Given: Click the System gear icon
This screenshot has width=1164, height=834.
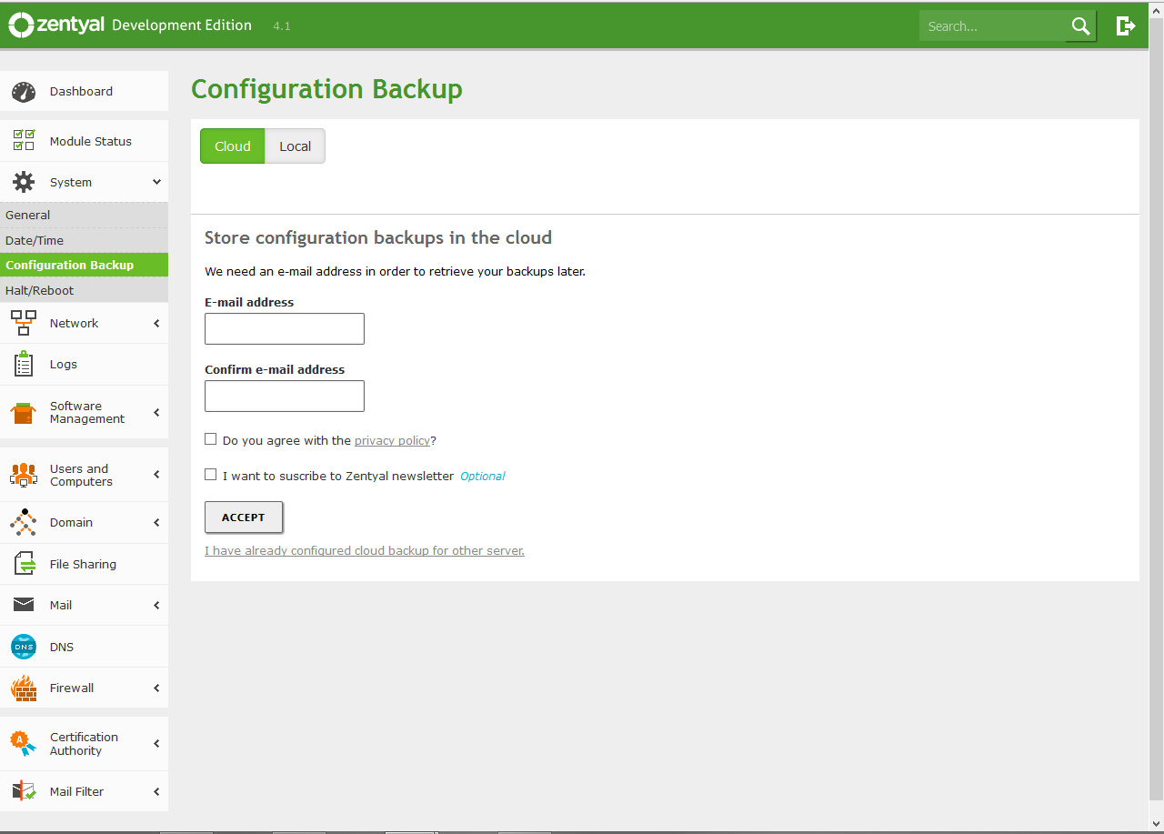Looking at the screenshot, I should [x=24, y=182].
